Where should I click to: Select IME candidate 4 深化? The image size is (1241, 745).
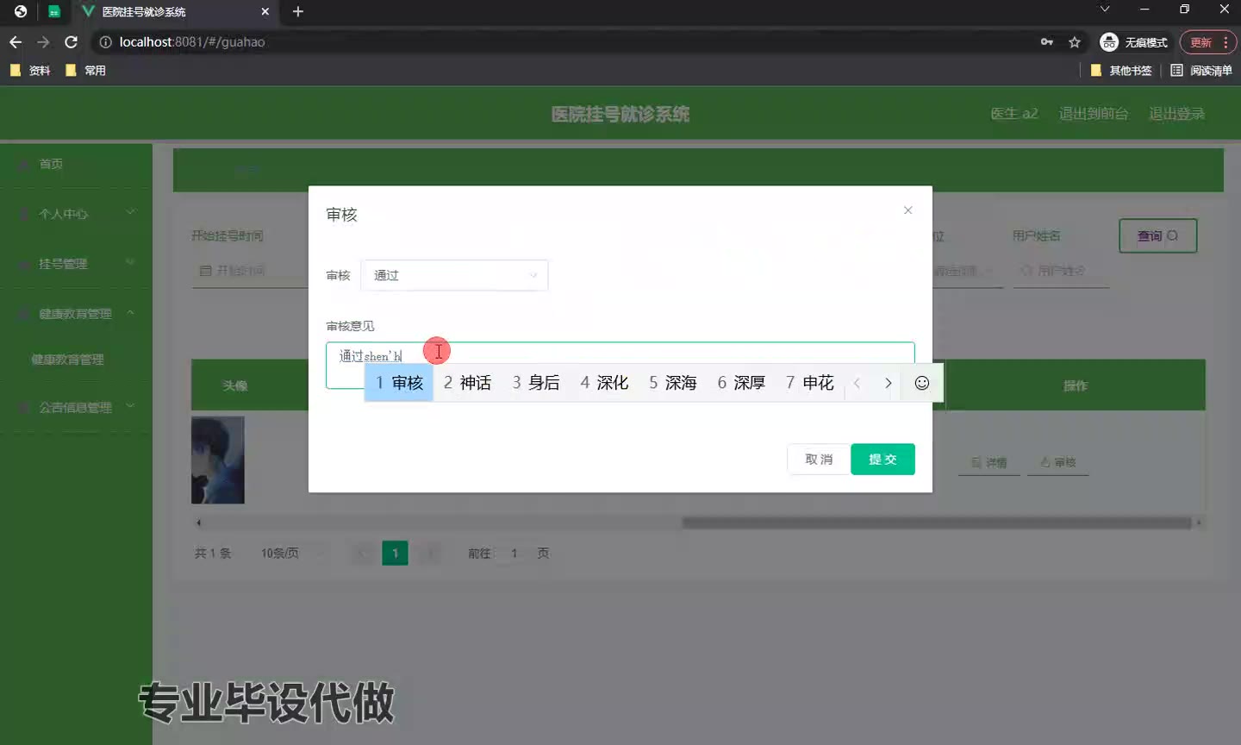pyautogui.click(x=604, y=383)
